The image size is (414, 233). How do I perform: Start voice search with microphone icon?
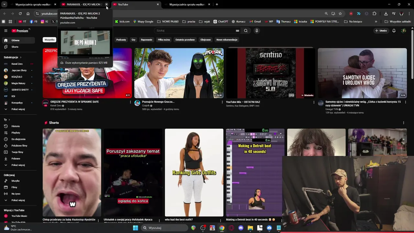pyautogui.click(x=257, y=31)
